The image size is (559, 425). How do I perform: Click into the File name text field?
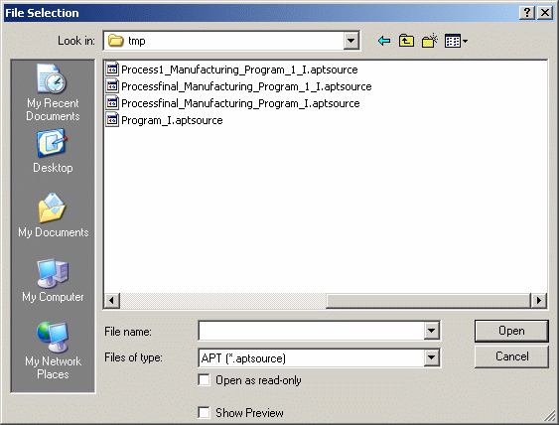tap(311, 331)
